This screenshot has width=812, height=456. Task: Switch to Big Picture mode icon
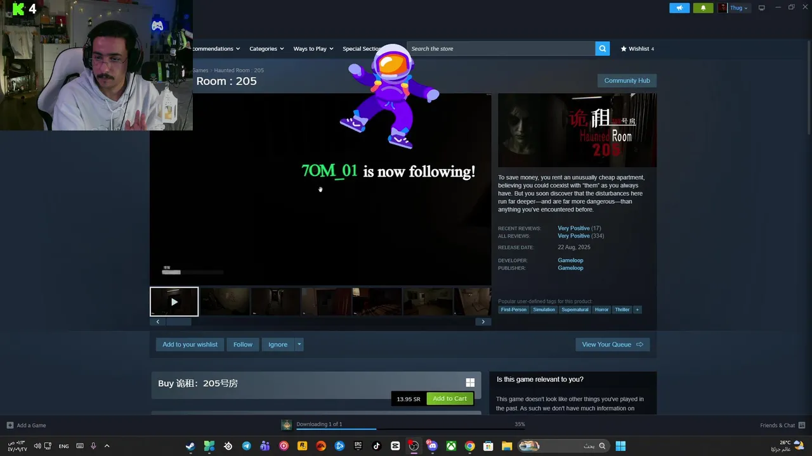761,8
